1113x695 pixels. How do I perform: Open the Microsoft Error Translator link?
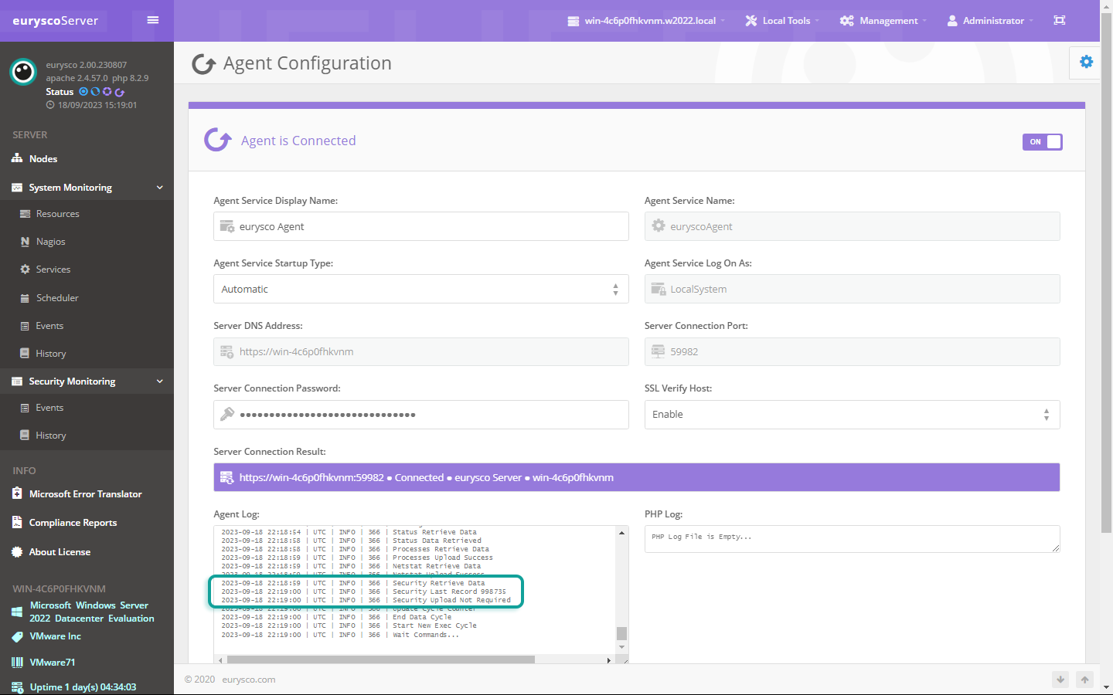coord(86,494)
